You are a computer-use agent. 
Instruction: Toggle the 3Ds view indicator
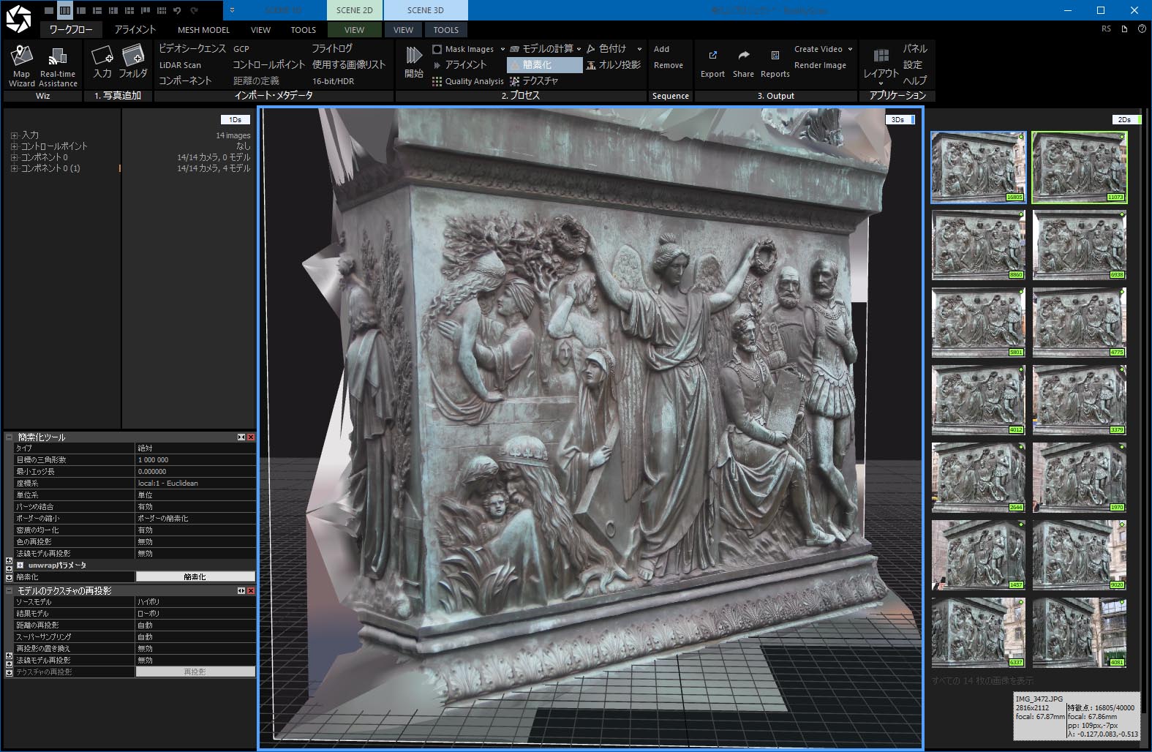(x=900, y=119)
